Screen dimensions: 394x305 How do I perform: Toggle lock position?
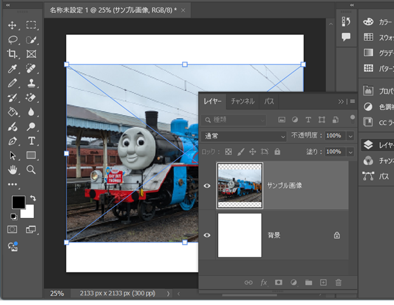tap(252, 152)
